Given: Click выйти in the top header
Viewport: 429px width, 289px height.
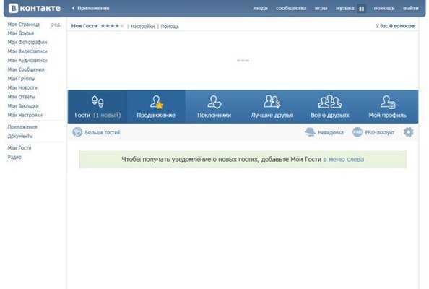Looking at the screenshot, I should [x=411, y=9].
